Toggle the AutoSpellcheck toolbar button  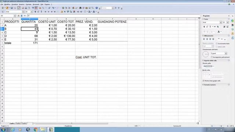36,8
